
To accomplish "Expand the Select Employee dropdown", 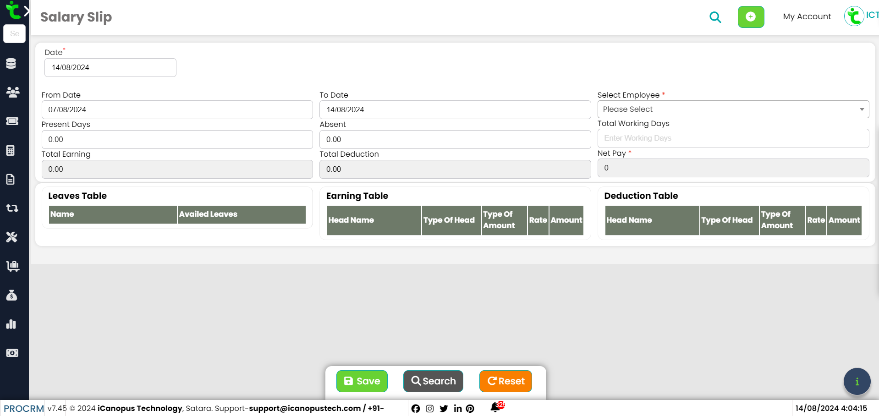I will tap(733, 109).
